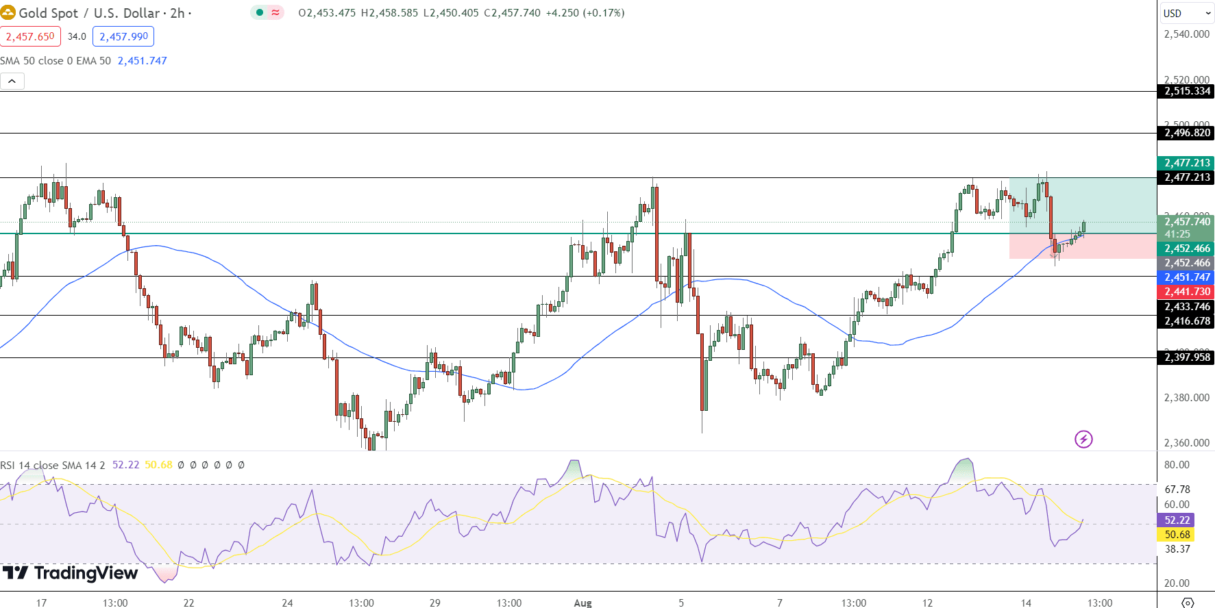Click the green 2,452.466 price label
The width and height of the screenshot is (1215, 608).
pyautogui.click(x=1186, y=249)
